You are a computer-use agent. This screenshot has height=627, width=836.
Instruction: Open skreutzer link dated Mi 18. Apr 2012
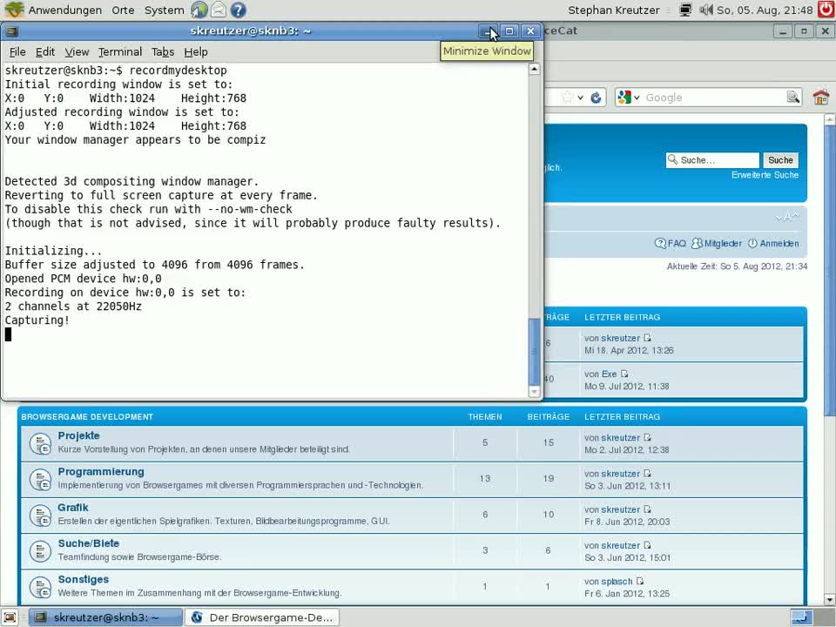[x=620, y=338]
